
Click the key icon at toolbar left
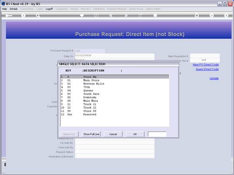click(9, 16)
